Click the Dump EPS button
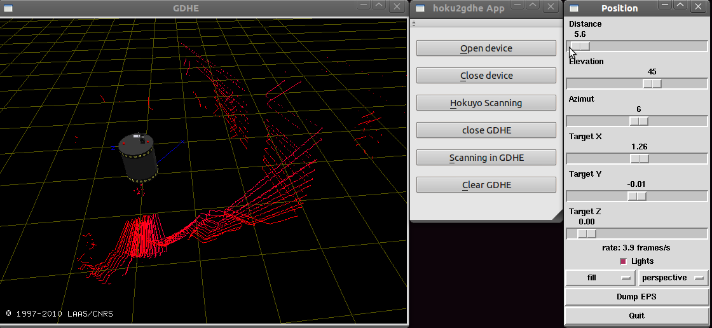The image size is (712, 328). [x=636, y=297]
